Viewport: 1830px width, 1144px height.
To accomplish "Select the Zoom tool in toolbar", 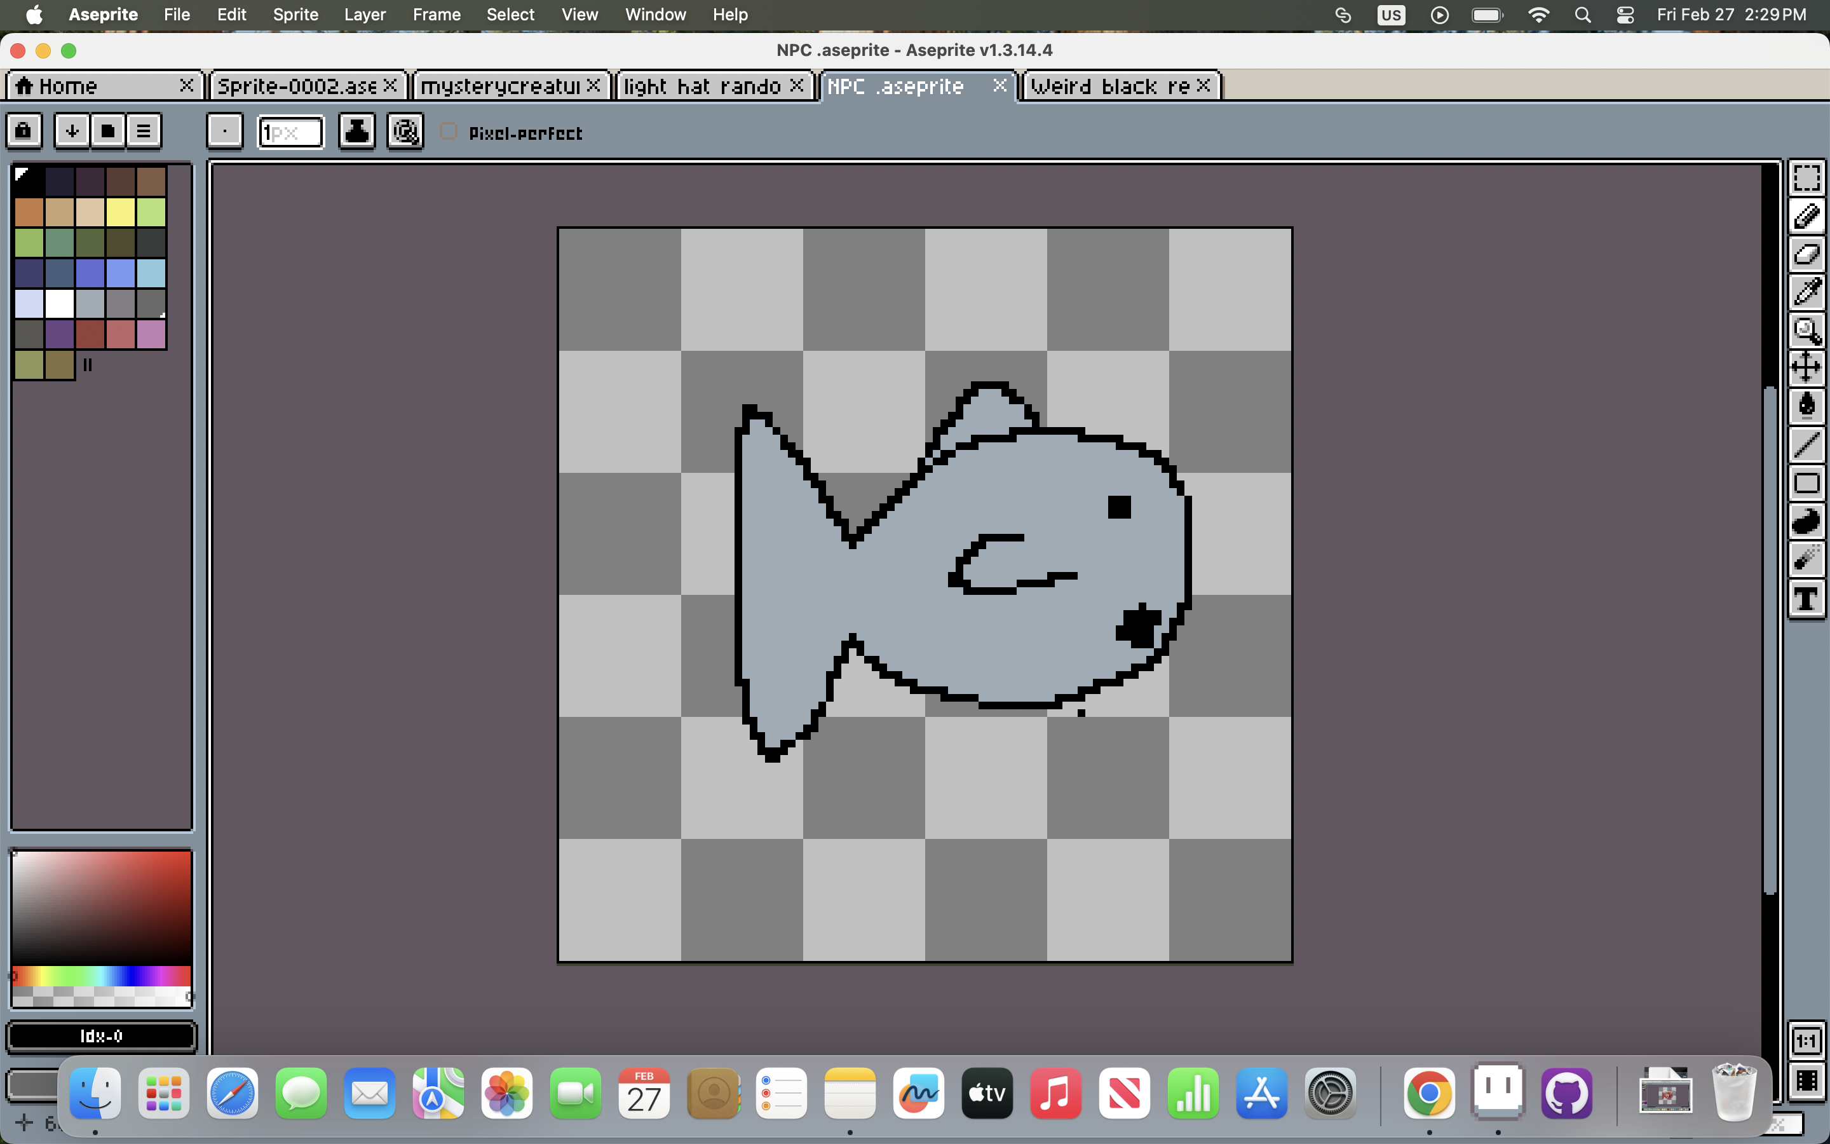I will pos(1806,330).
